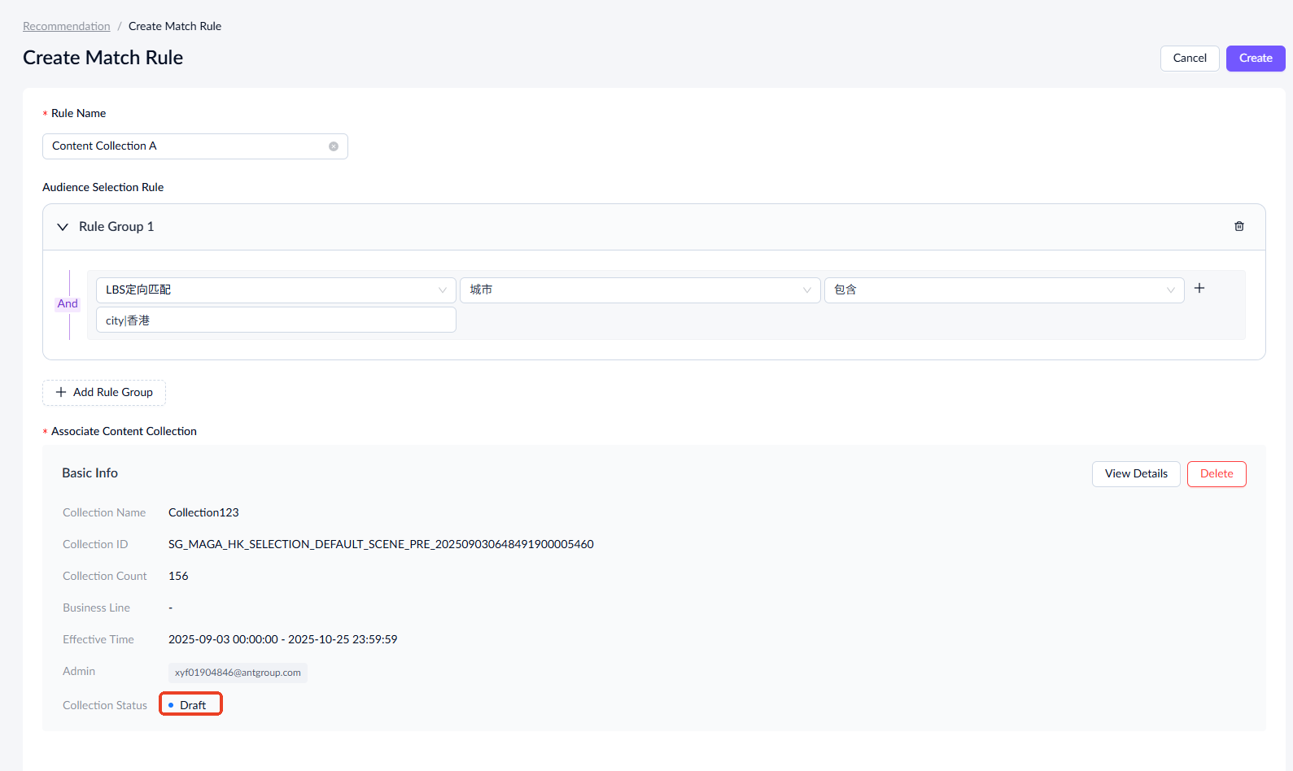Toggle the And logic operator
This screenshot has height=771, width=1293.
click(x=68, y=304)
